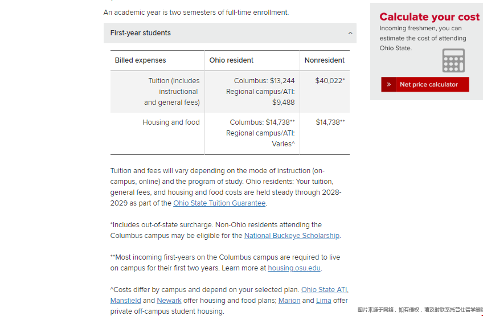The image size is (483, 316).
Task: Open the Lima campus link
Action: [324, 301]
